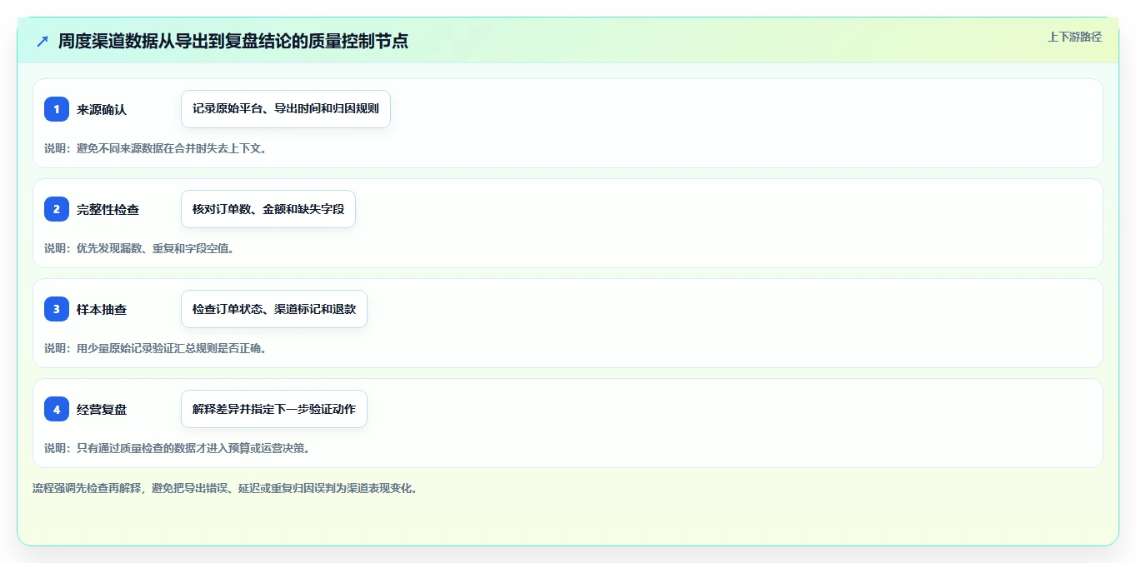
Task: Click the 检查订单状态、渠道标记和退款 box
Action: (274, 309)
